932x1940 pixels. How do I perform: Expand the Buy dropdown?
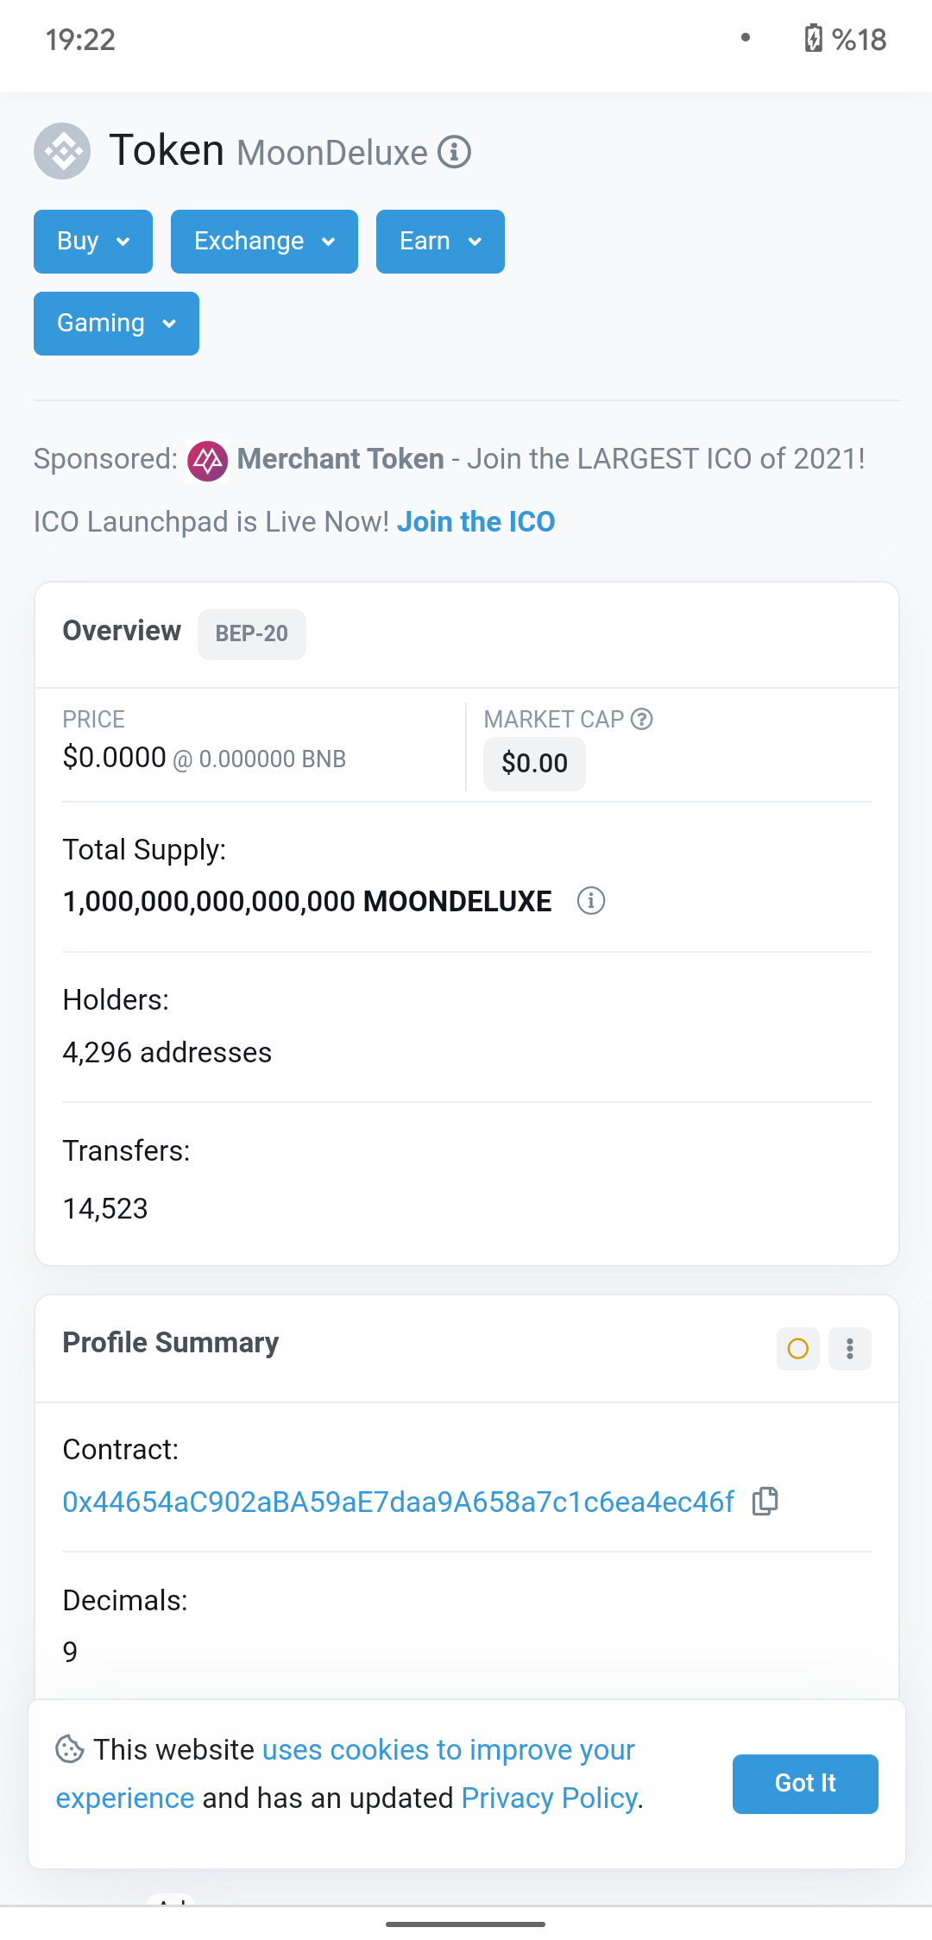pyautogui.click(x=93, y=242)
